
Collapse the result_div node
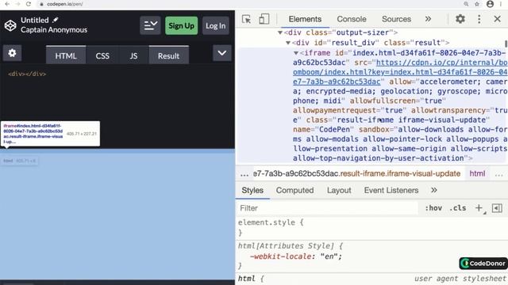[287, 43]
